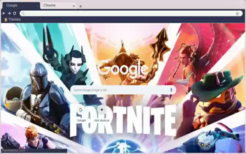Click the address bar search magnifier icon
Viewport: 246px width, 154px height.
[23, 13]
